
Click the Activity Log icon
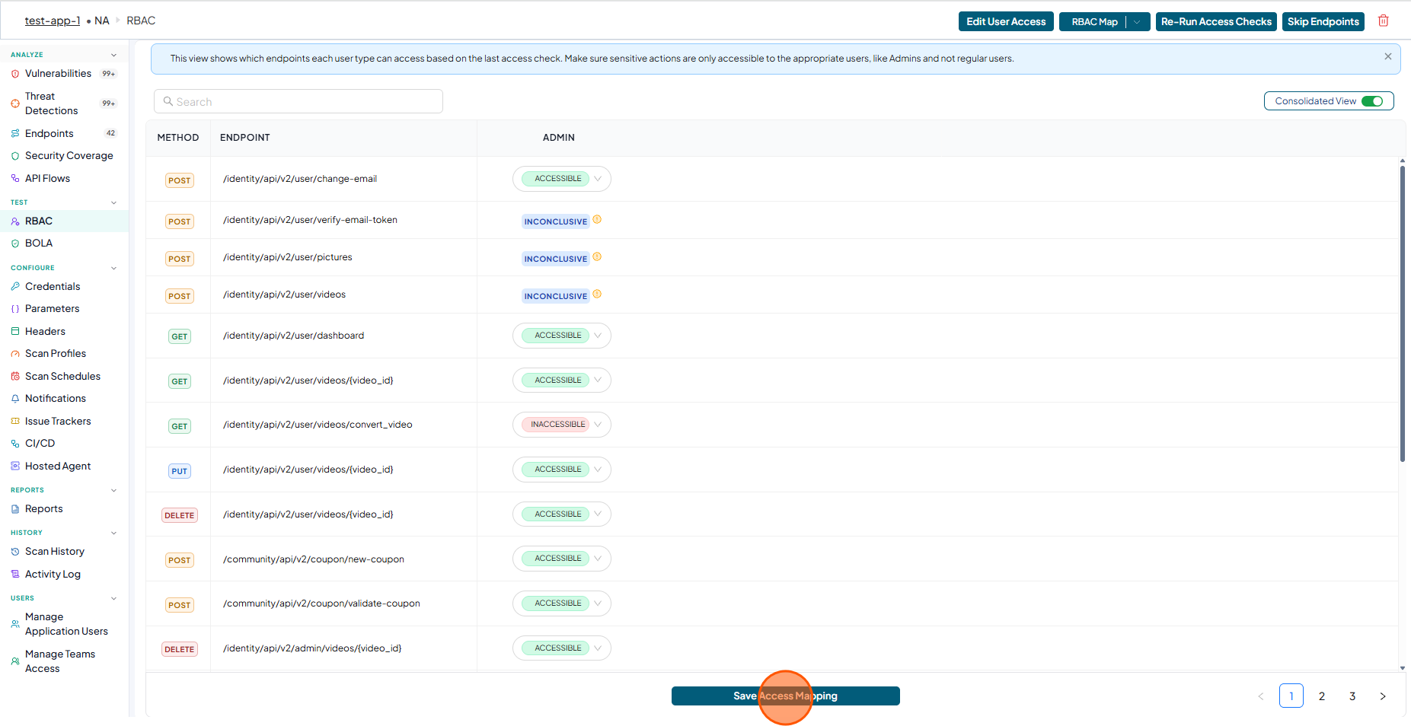(x=15, y=574)
